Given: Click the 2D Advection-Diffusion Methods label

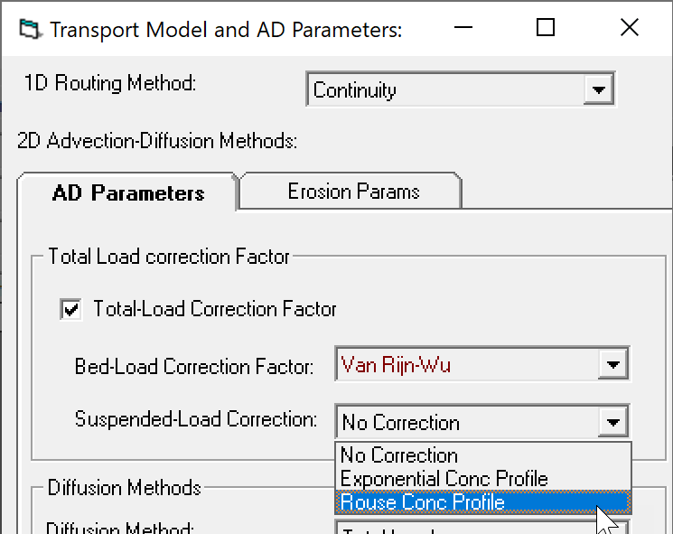Looking at the screenshot, I should point(157,141).
